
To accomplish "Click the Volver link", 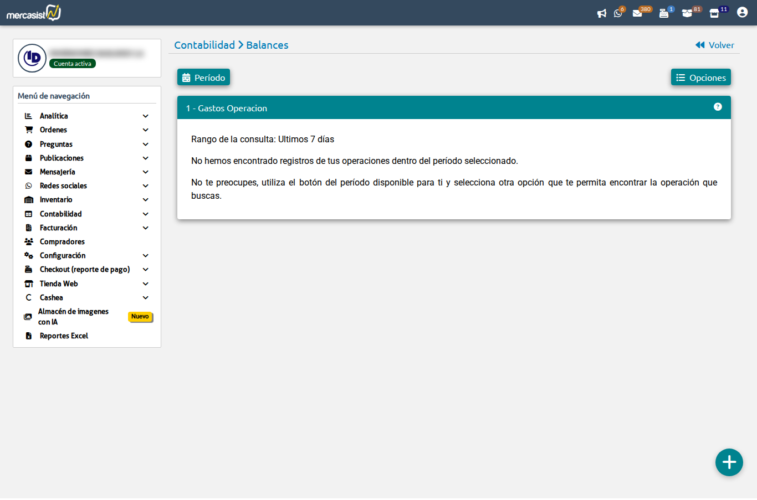I will coord(714,45).
